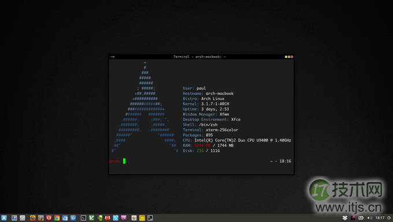This screenshot has width=393, height=222.
Task: Click the user value 'paul'
Action: pyautogui.click(x=201, y=88)
